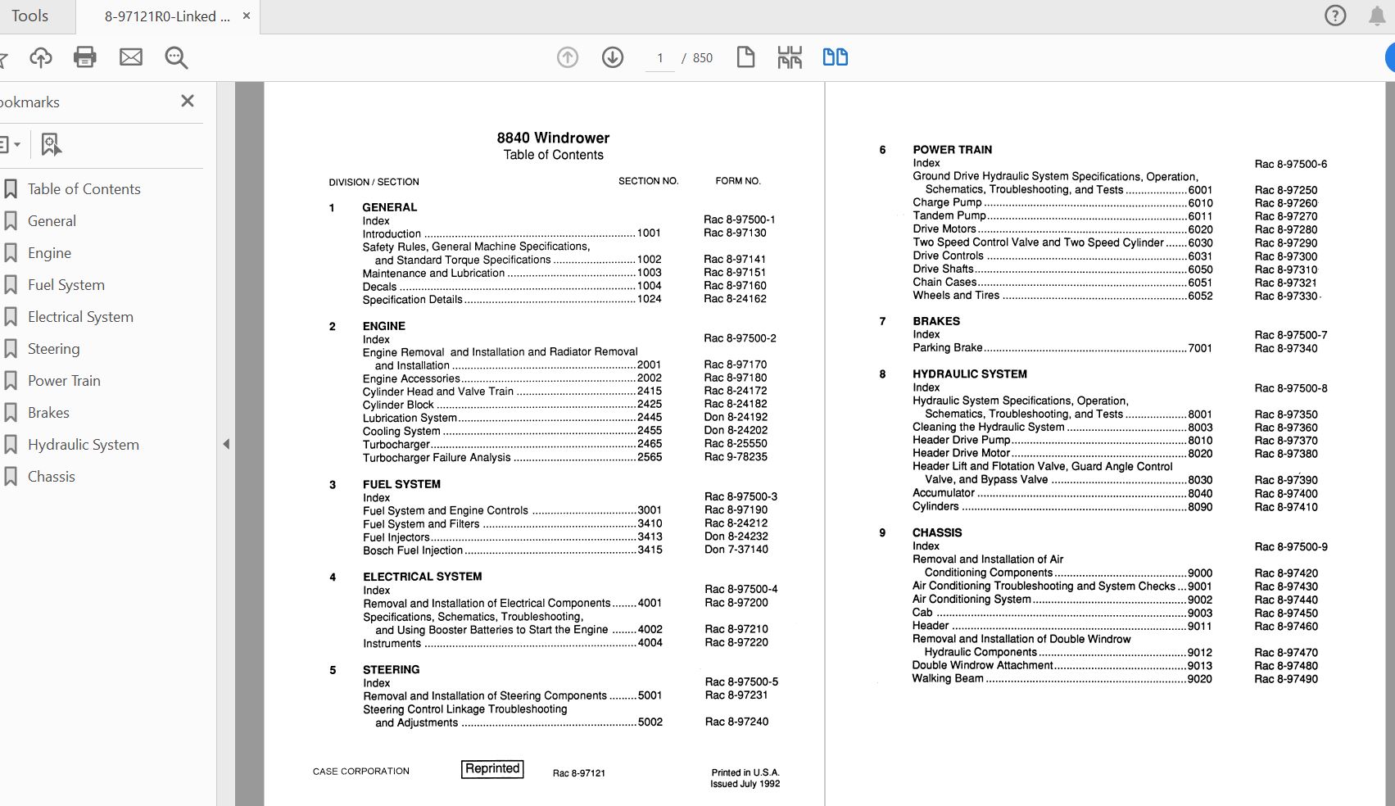Select the single page view icon

(745, 57)
